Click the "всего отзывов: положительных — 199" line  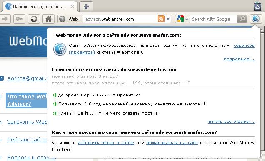coord(121,83)
